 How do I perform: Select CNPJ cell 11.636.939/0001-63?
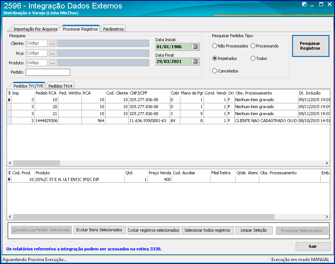[150, 121]
